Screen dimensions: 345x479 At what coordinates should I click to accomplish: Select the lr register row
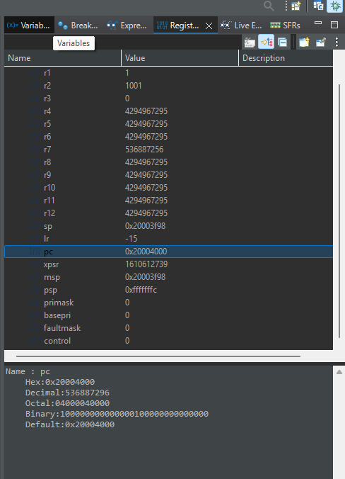[168, 239]
